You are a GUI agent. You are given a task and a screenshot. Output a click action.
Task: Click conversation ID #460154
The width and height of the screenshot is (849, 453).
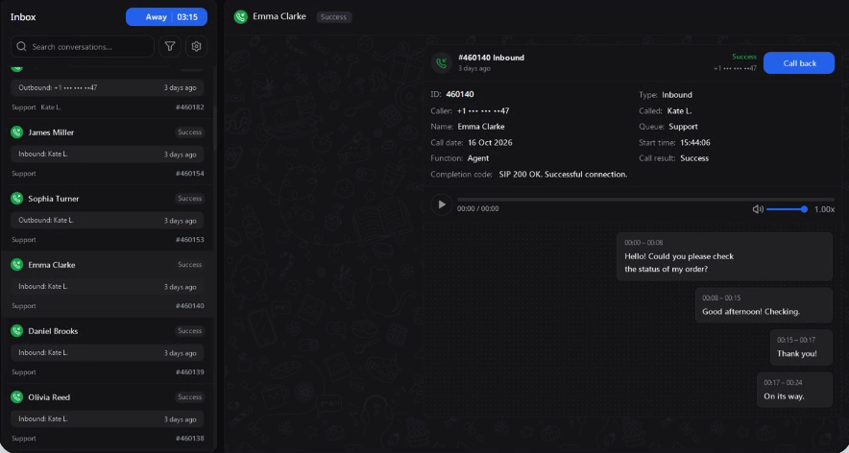pyautogui.click(x=189, y=173)
